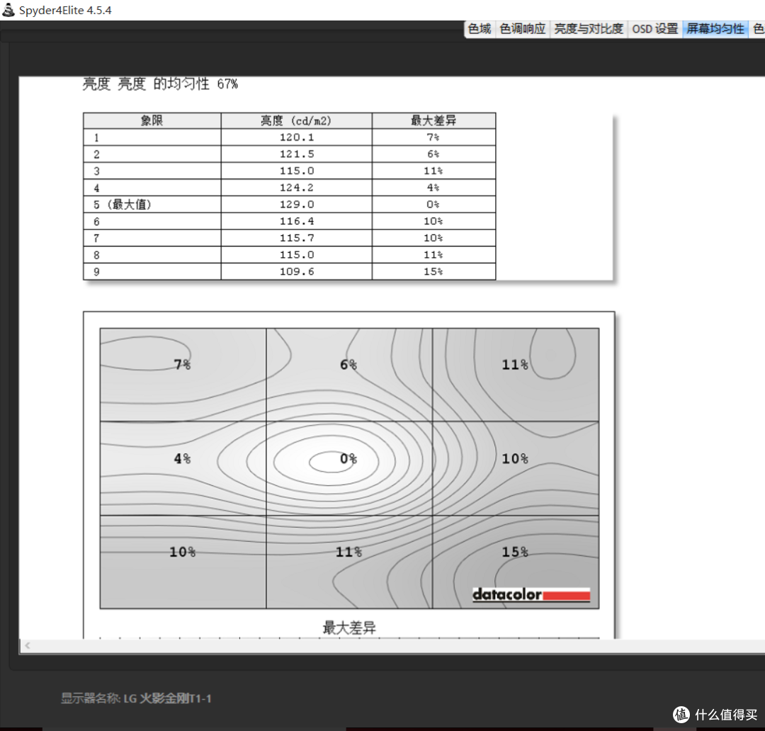The height and width of the screenshot is (731, 765).
Task: Click the 121.5 brightness value cell
Action: click(x=296, y=154)
